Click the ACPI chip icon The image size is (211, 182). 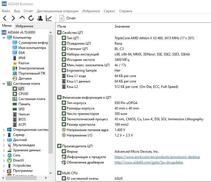[15, 125]
